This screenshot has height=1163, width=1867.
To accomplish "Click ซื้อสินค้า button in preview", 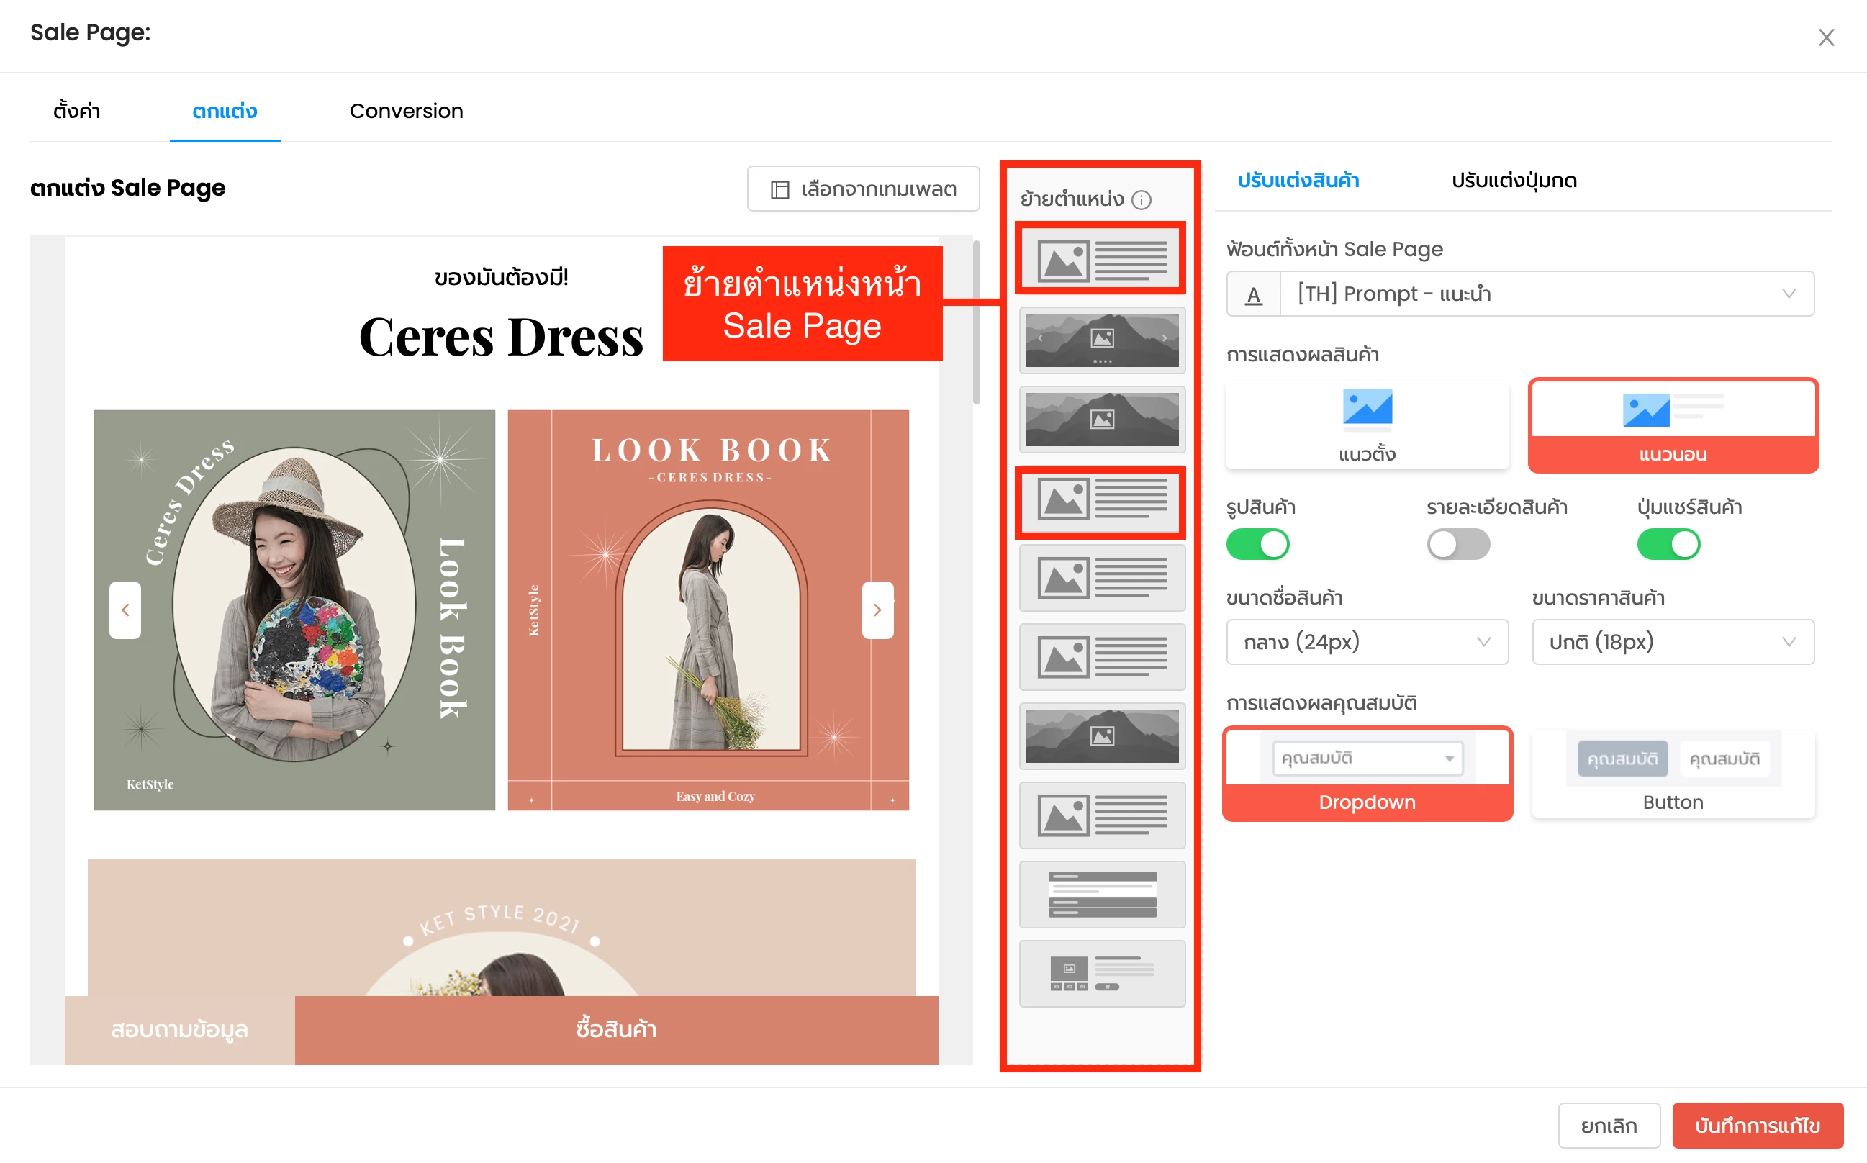I will coord(616,1030).
